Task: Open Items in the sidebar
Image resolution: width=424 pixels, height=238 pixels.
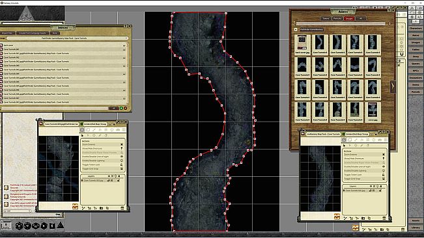Action: click(x=416, y=85)
